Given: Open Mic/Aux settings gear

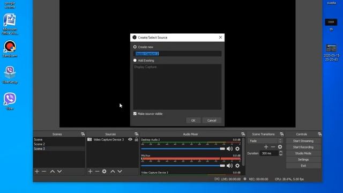Looking at the screenshot, I should click(237, 166).
